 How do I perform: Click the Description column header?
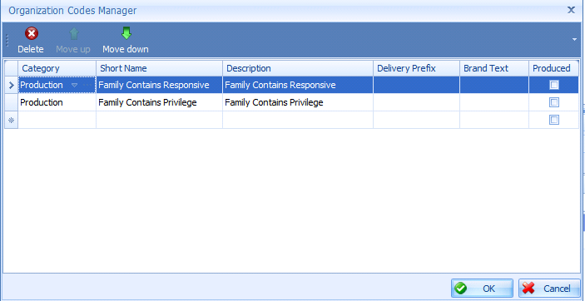pyautogui.click(x=298, y=68)
